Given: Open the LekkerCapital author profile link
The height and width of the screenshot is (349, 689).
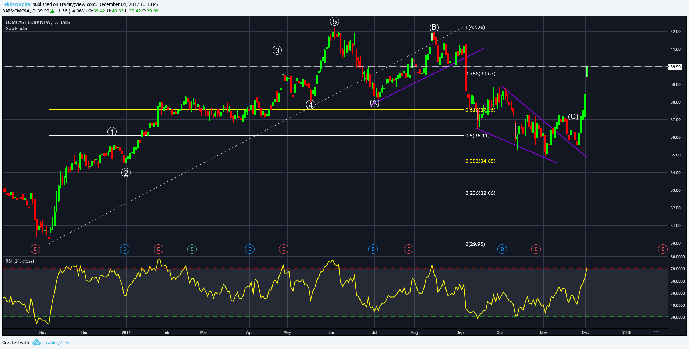Looking at the screenshot, I should point(17,4).
